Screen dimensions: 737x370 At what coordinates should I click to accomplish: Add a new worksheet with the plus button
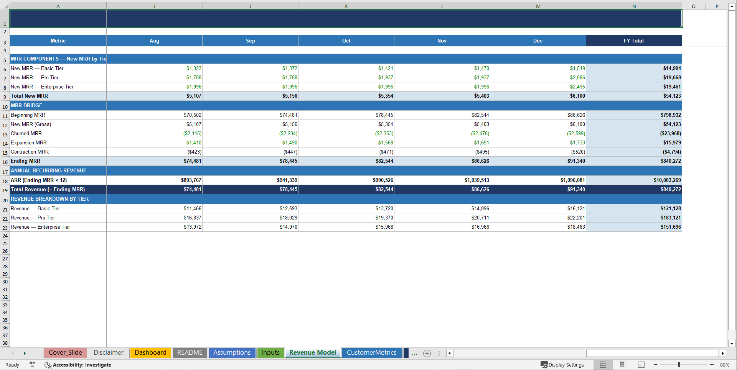427,353
